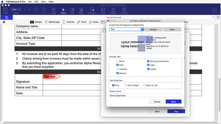
Task: Open the Convert tool
Action: pyautogui.click(x=124, y=11)
